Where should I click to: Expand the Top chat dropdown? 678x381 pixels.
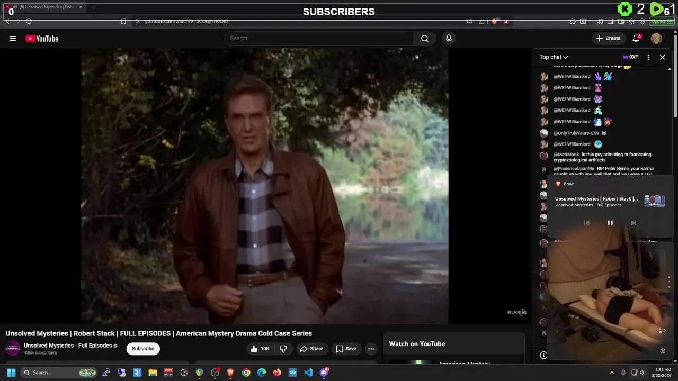click(554, 57)
